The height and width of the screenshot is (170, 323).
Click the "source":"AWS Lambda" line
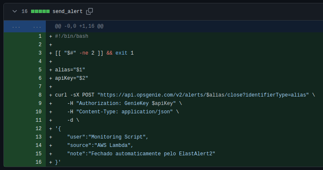[100, 145]
